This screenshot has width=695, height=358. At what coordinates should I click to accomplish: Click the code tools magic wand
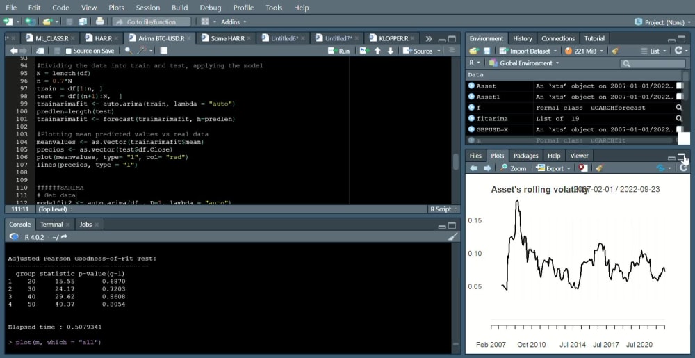point(142,51)
